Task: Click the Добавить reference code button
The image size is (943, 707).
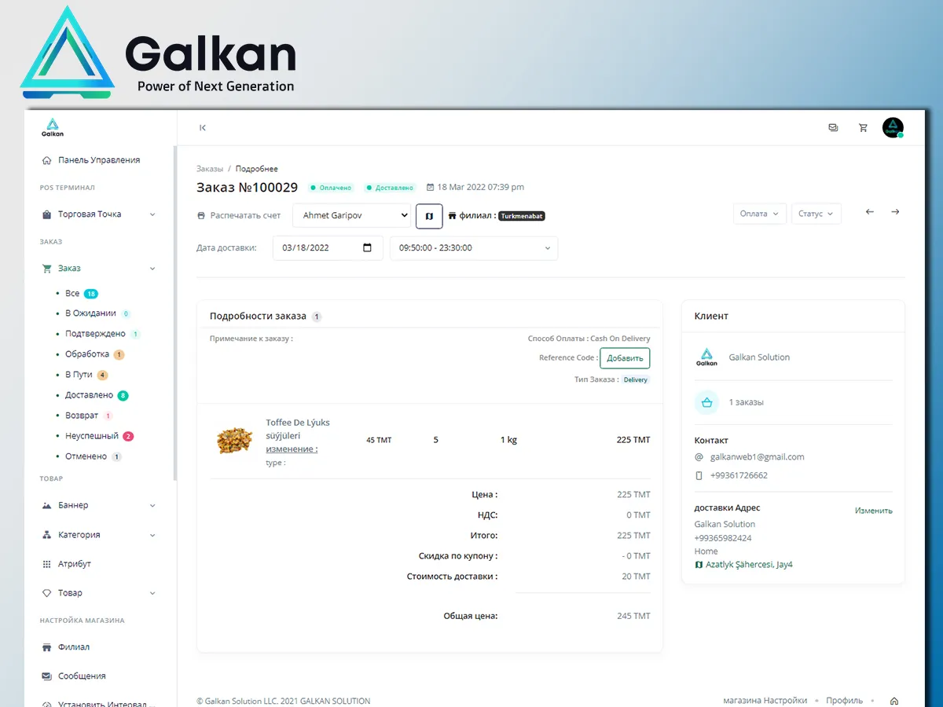Action: click(625, 358)
